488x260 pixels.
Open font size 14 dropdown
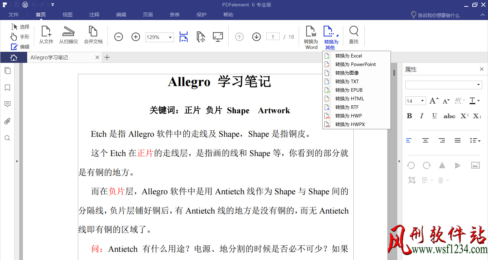pyautogui.click(x=423, y=101)
